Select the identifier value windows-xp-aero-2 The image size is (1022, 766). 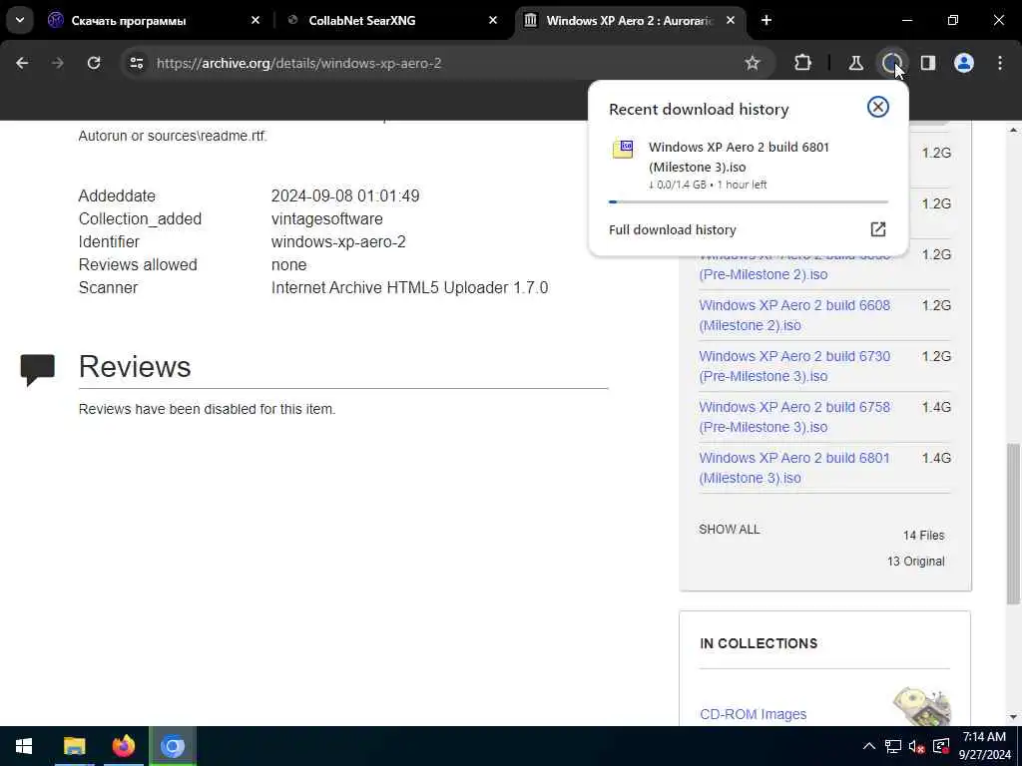tap(338, 242)
